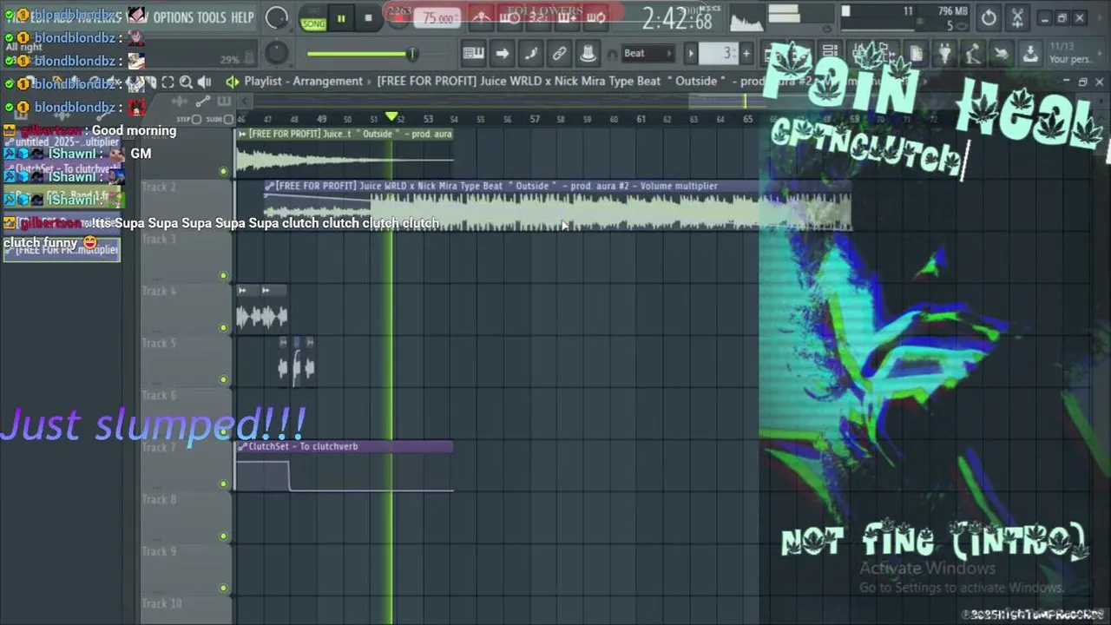Pause playback with the transport pause button
Viewport: 1111px width, 625px height.
click(x=341, y=18)
